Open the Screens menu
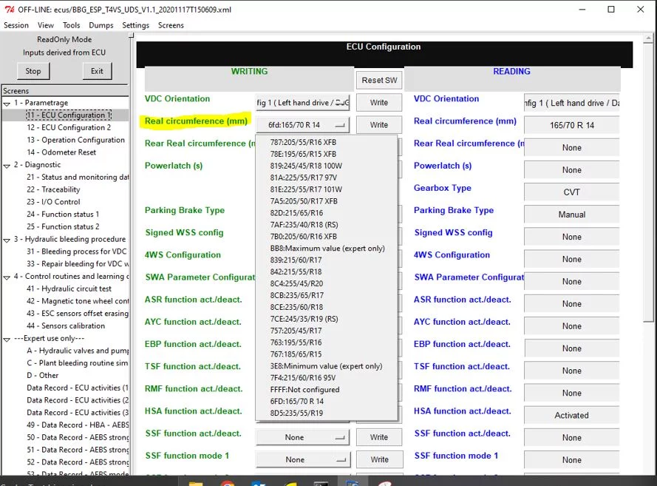This screenshot has width=657, height=486. point(171,25)
